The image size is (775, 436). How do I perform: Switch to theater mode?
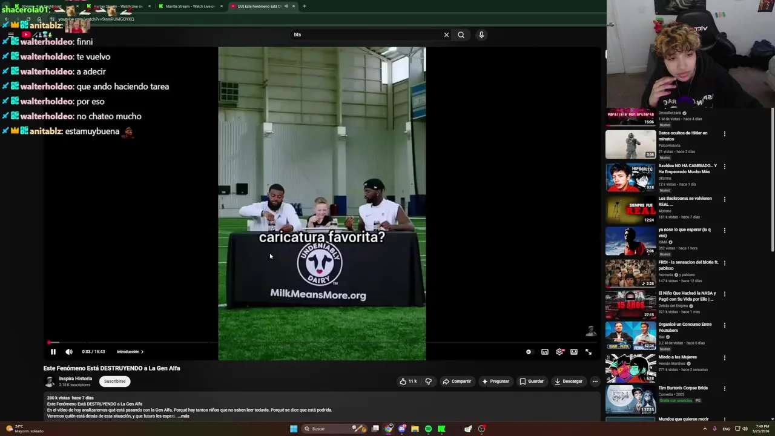[x=574, y=352]
